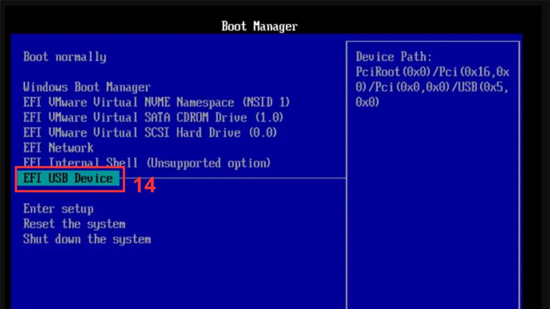Choose Reset the system
Screen dimensions: 550x309
pyautogui.click(x=75, y=223)
